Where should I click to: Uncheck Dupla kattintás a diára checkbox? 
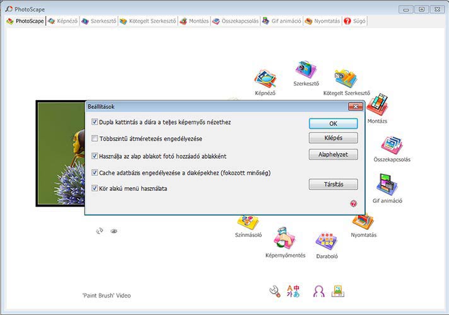95,122
